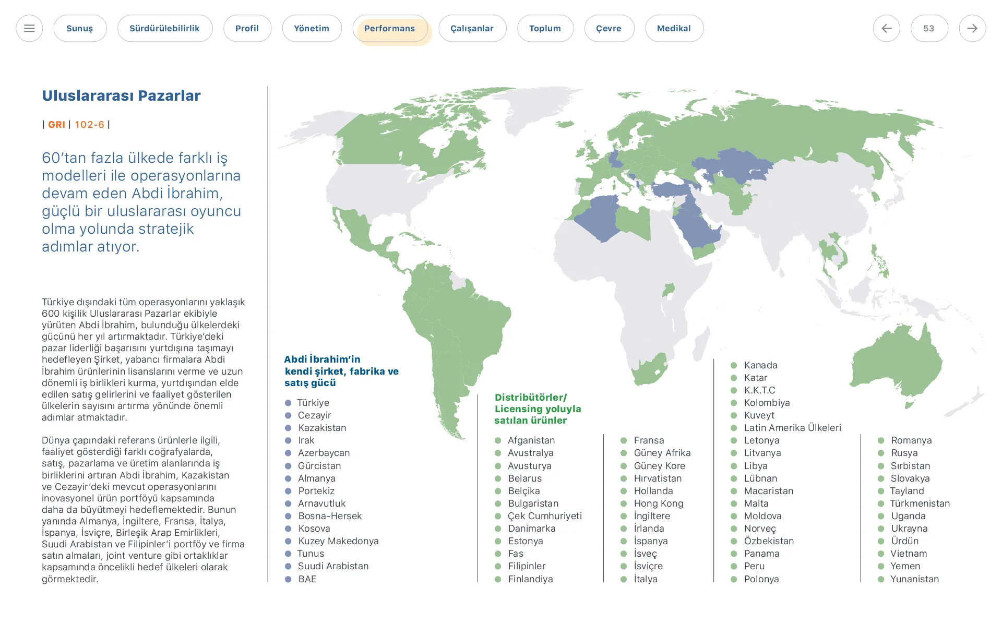Click the Vietnam list entry

tap(909, 554)
